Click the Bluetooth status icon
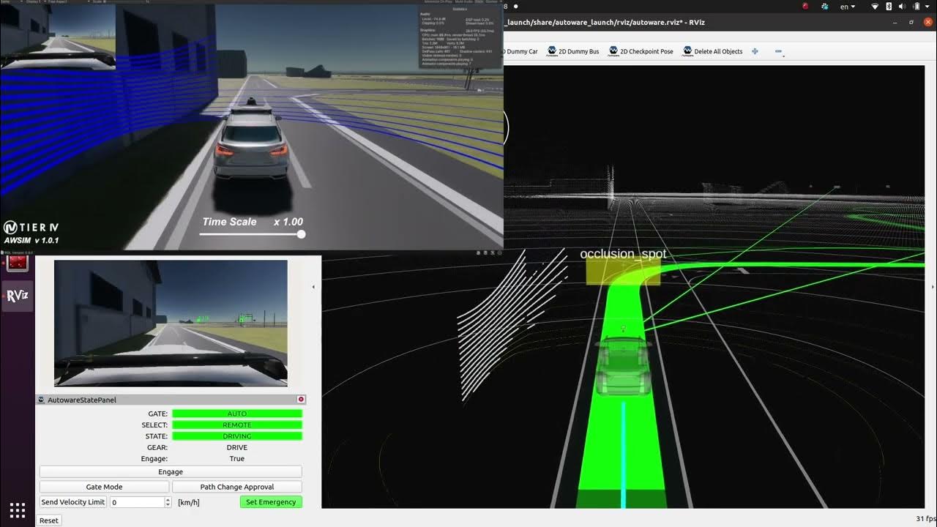Image resolution: width=937 pixels, height=527 pixels. pyautogui.click(x=889, y=7)
